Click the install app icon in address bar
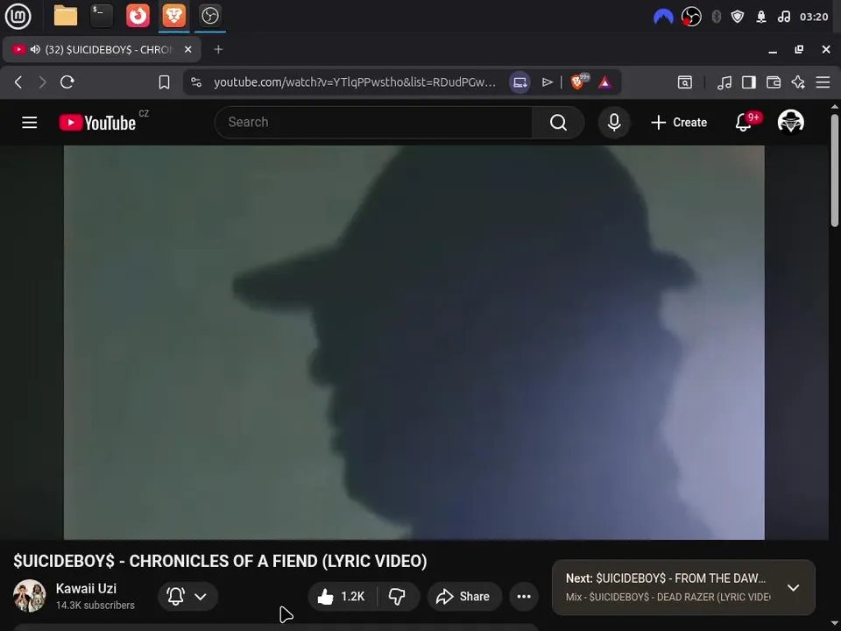 pos(519,82)
